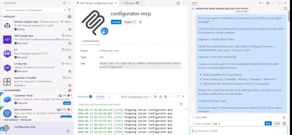Undo the file changes
Screen dimensions: 292x135
coord(277,123)
